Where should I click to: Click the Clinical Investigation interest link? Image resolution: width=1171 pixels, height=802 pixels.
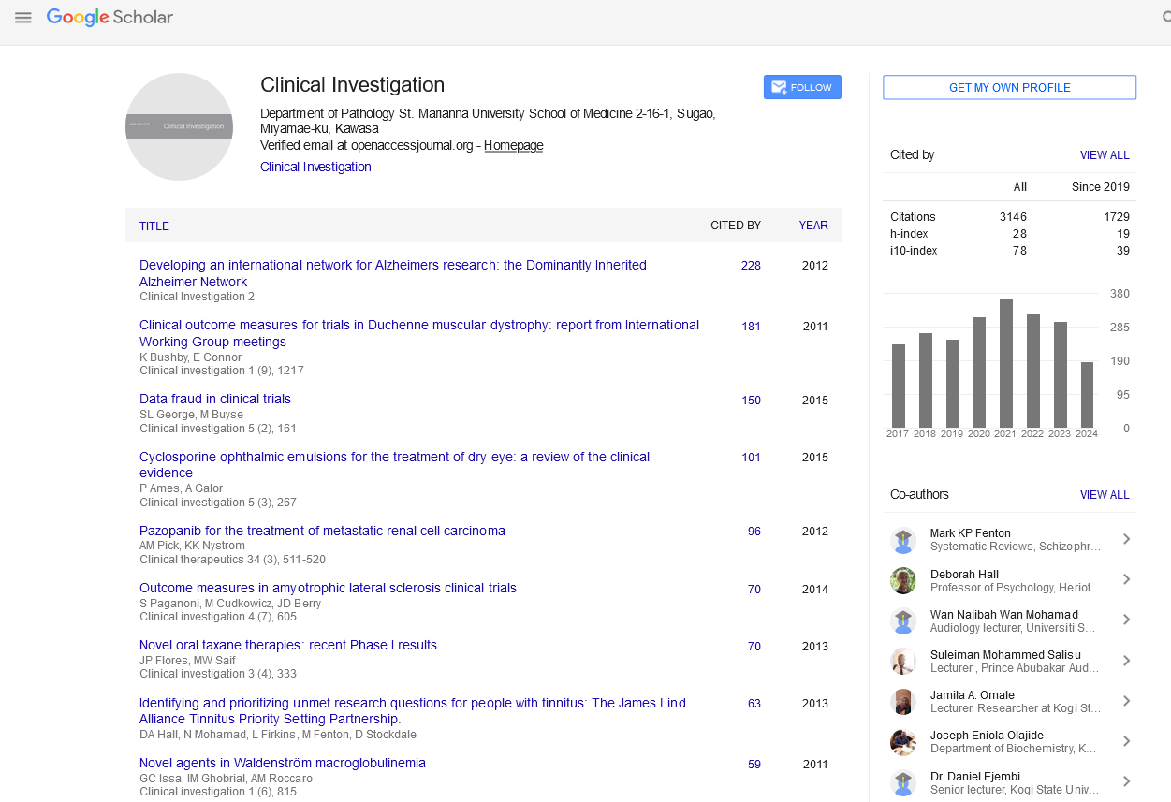(x=315, y=167)
